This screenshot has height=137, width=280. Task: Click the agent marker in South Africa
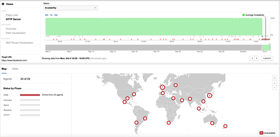tap(169, 123)
